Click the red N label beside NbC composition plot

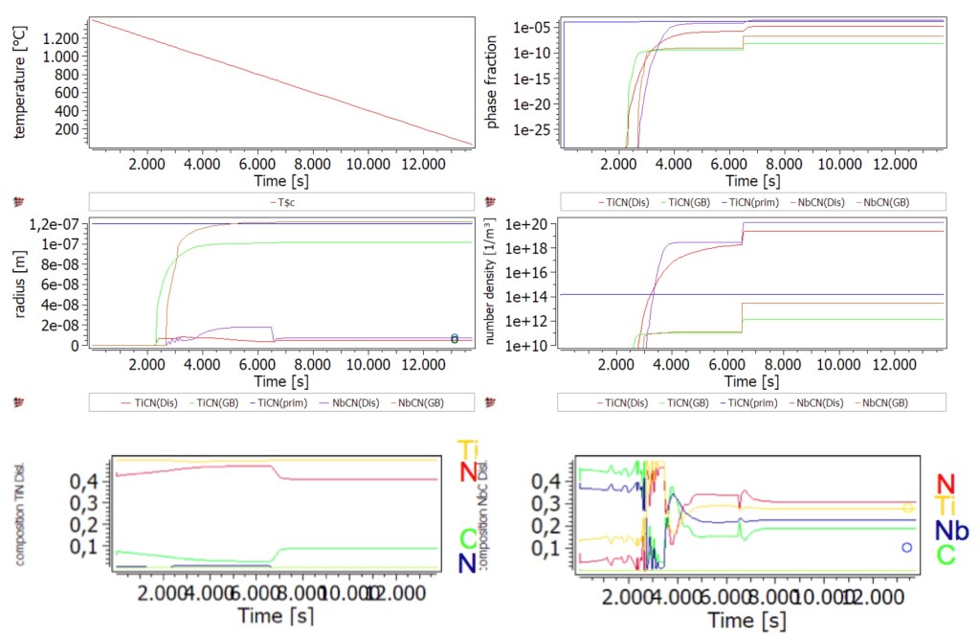[x=946, y=485]
